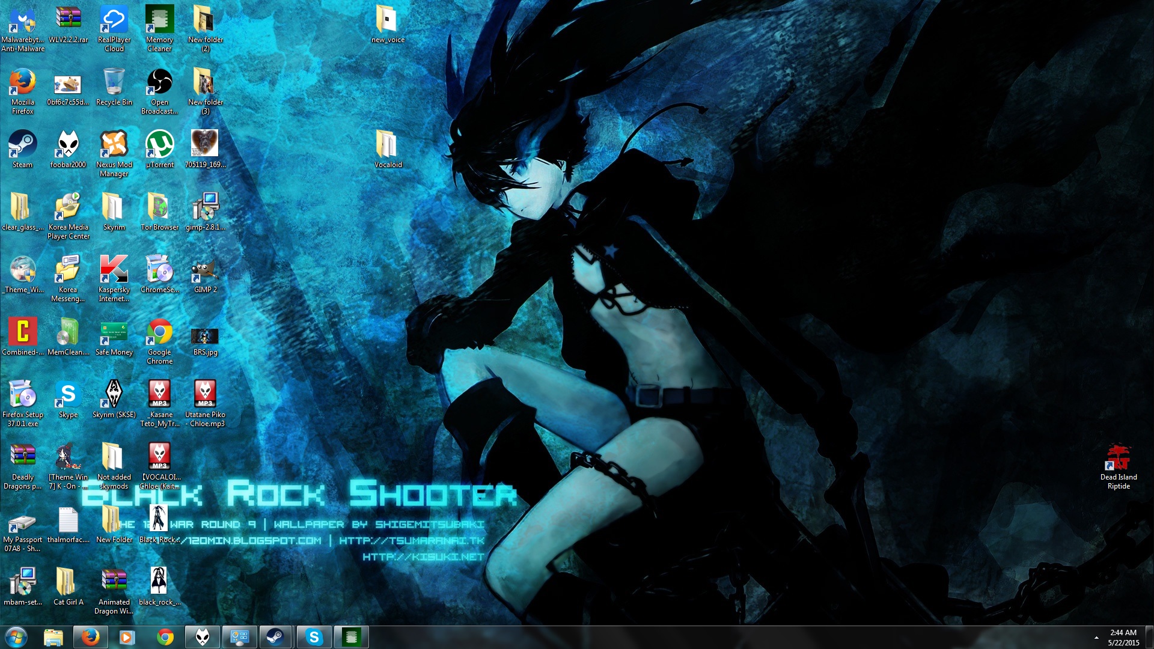Open the Recycle Bin
The image size is (1154, 649).
click(114, 82)
